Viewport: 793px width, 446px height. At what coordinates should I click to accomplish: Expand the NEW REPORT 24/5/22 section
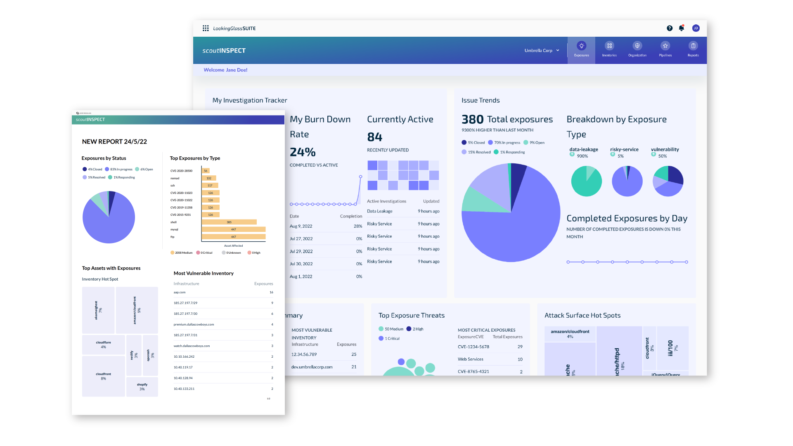pyautogui.click(x=114, y=141)
